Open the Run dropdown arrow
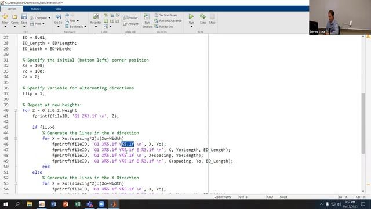This screenshot has height=209, width=371. pyautogui.click(x=191, y=27)
